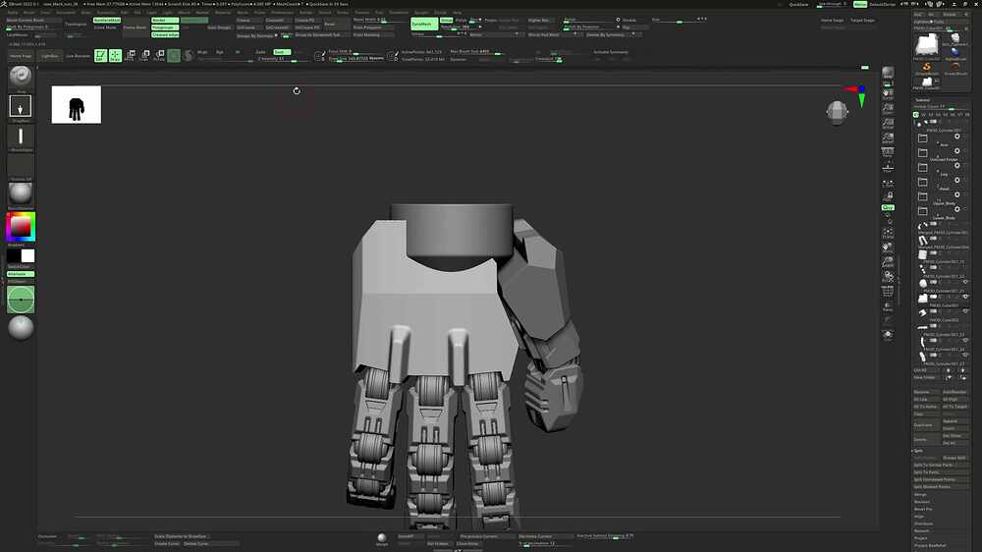Click the AAHalf icon

888,138
